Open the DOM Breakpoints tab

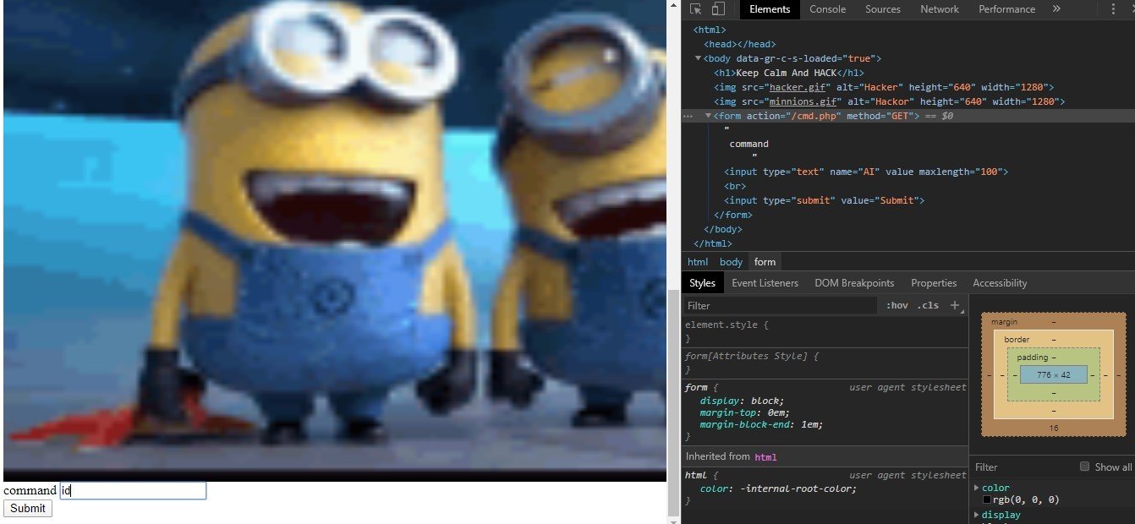tap(854, 283)
